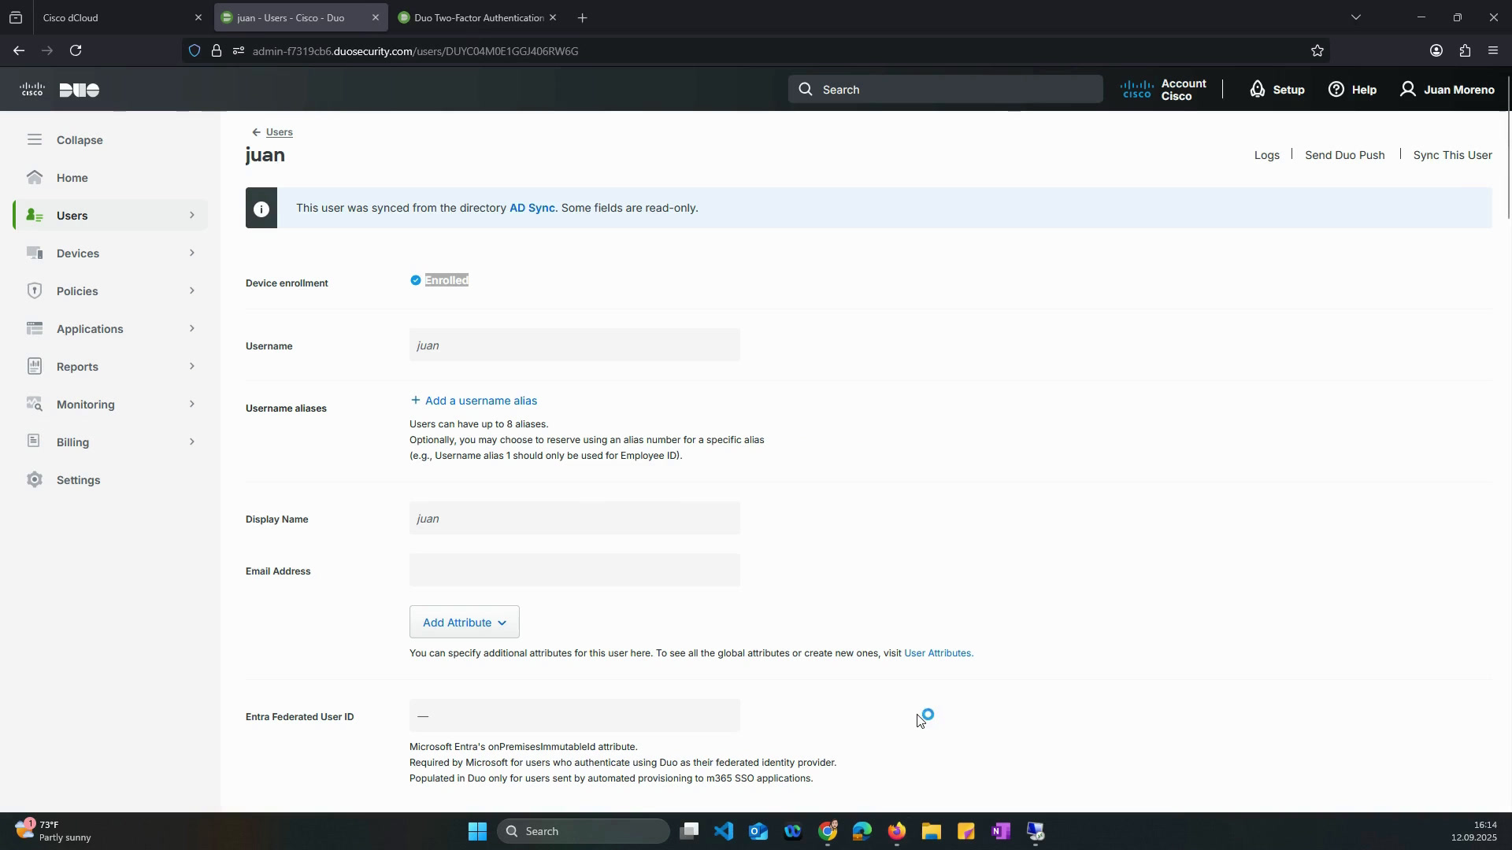Send Duo Push to this user
The image size is (1512, 850).
[x=1344, y=155]
